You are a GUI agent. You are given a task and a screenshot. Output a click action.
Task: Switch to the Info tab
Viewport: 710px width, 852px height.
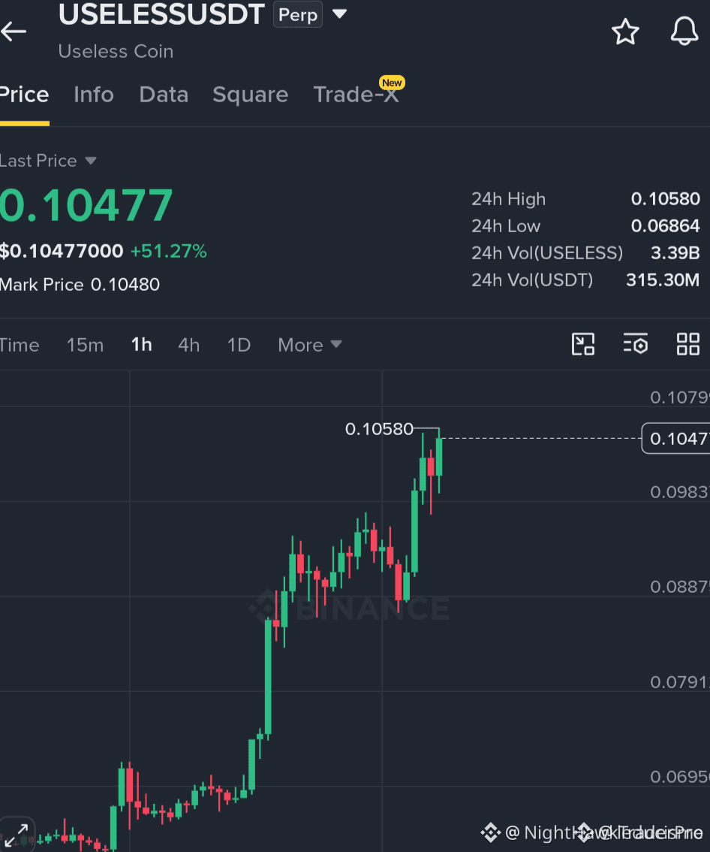click(x=94, y=95)
